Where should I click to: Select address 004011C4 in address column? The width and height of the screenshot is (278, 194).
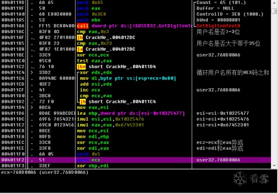(13, 73)
